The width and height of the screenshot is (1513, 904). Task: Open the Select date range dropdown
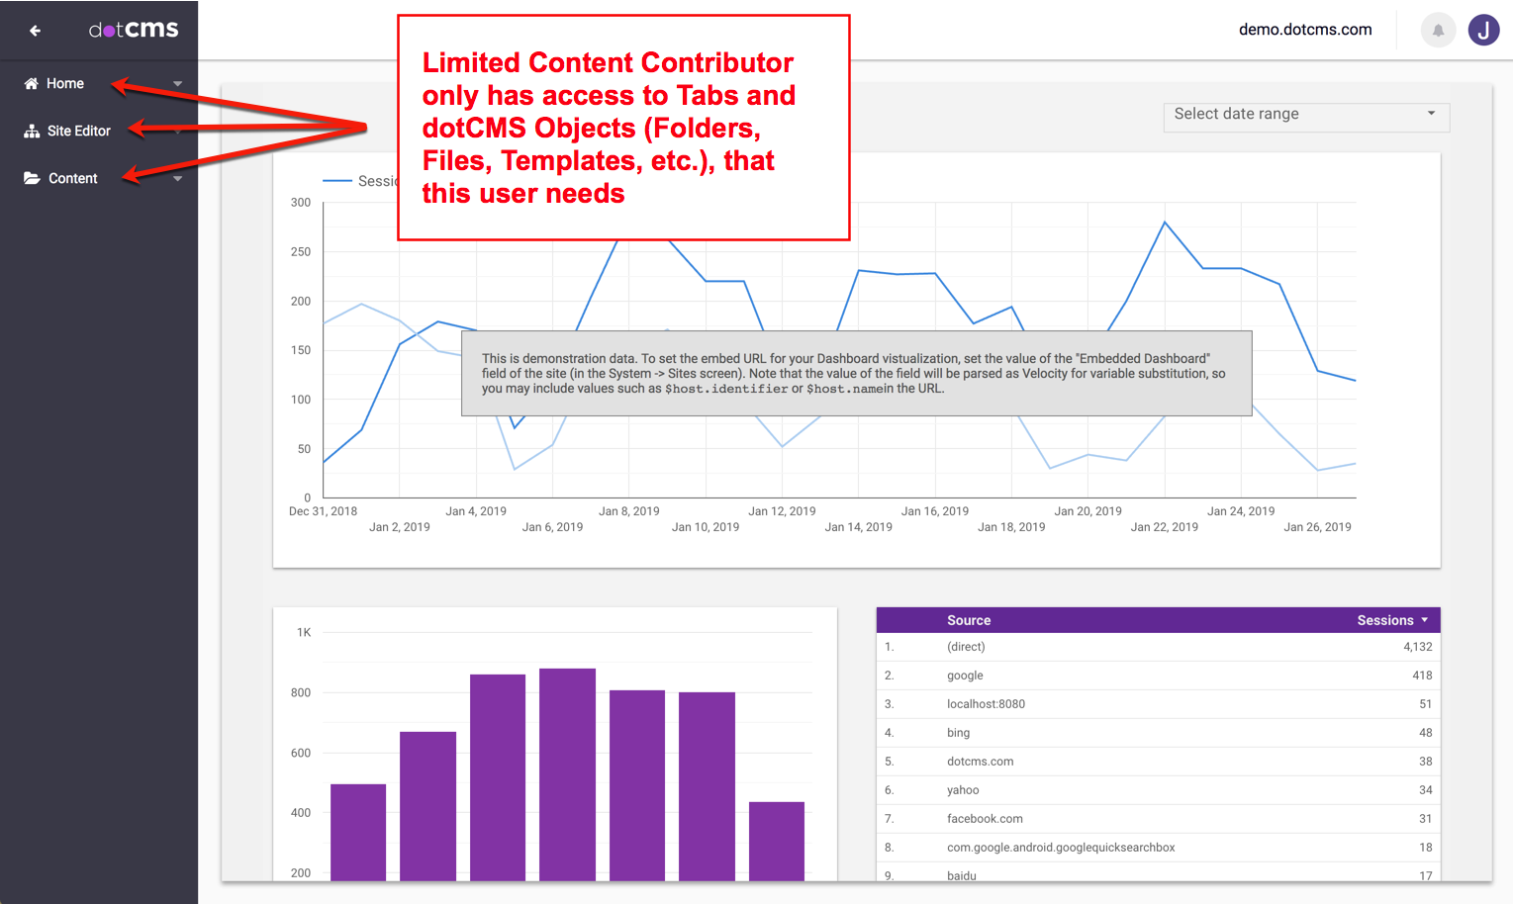(1305, 115)
